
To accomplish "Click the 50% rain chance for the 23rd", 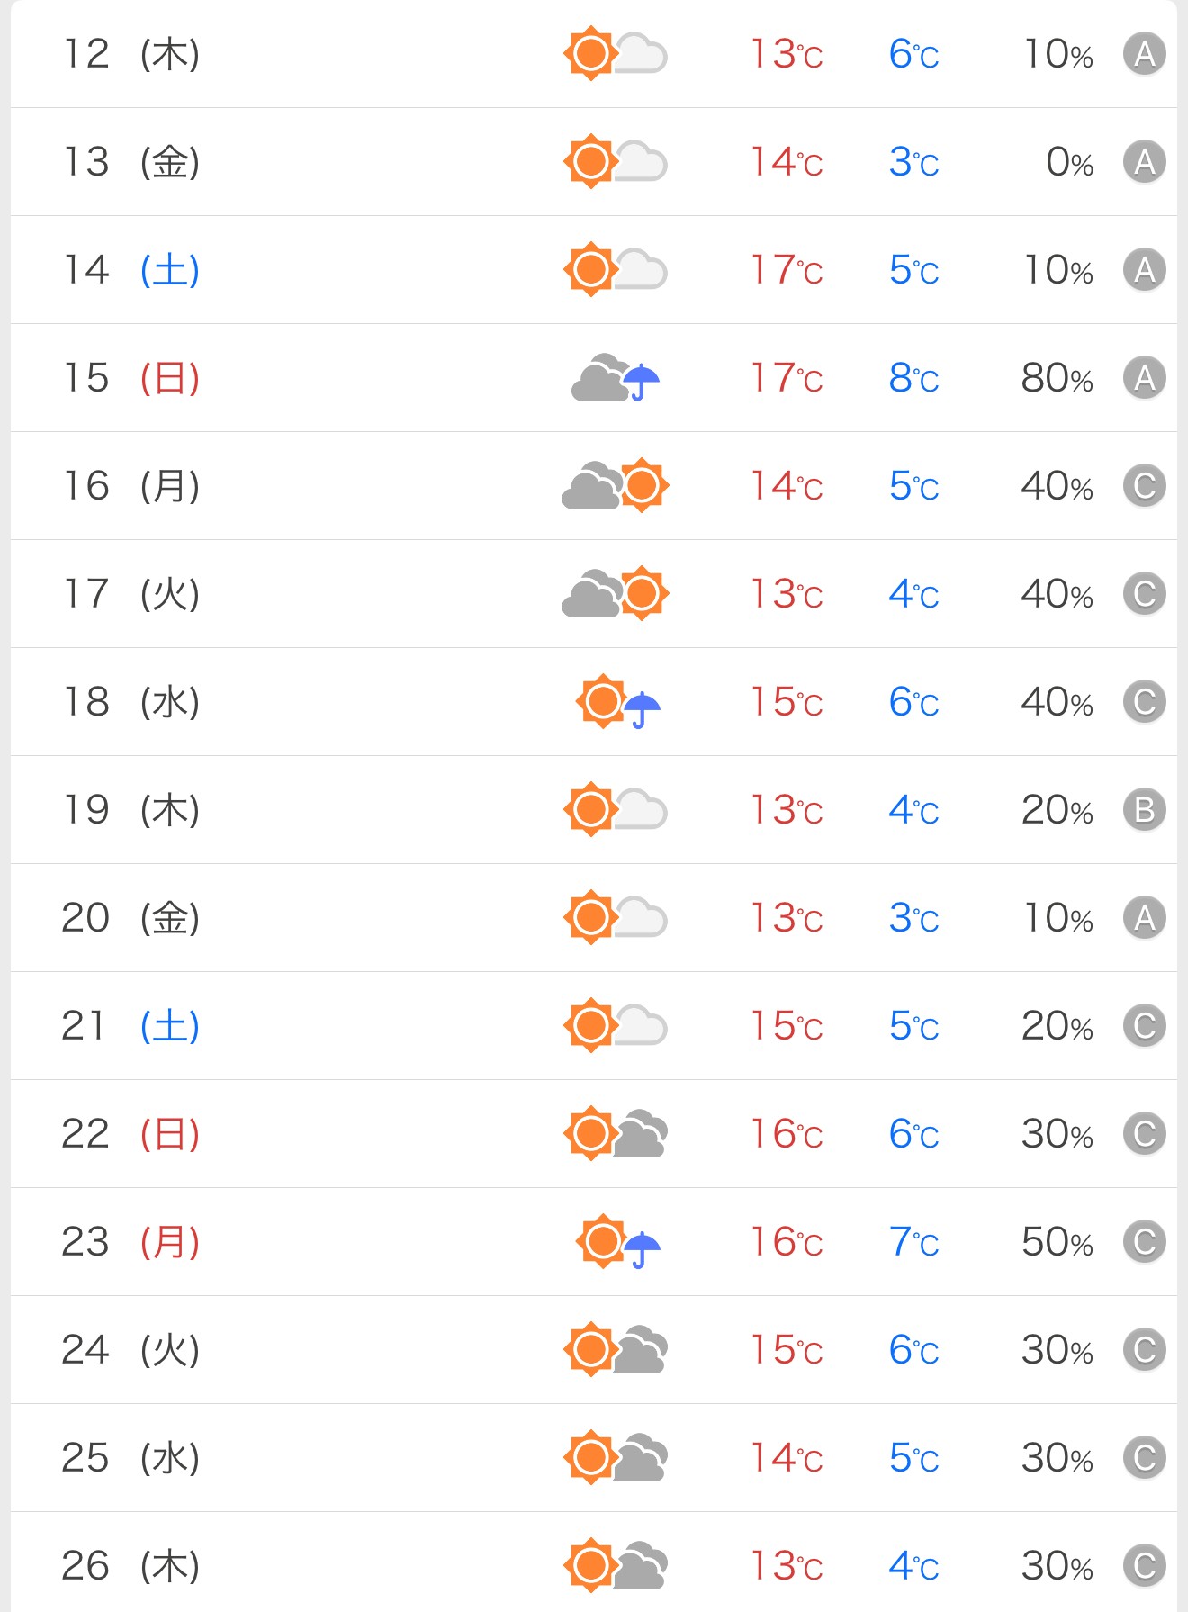I will [1057, 1242].
